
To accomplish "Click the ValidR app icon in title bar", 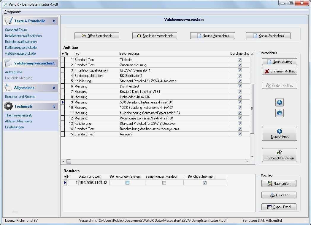I will coord(5,4).
